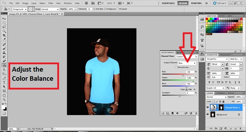The height and width of the screenshot is (132, 246).
Task: Switch to the Paths tab
Action: click(x=231, y=93)
